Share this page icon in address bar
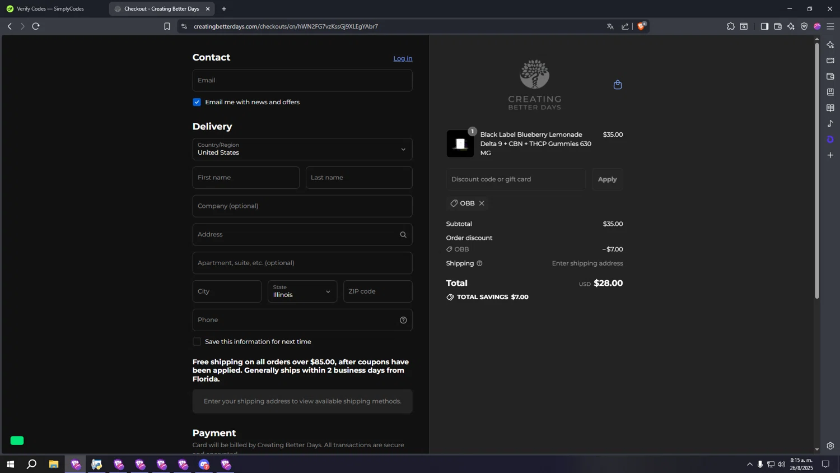This screenshot has height=473, width=840. point(625,26)
